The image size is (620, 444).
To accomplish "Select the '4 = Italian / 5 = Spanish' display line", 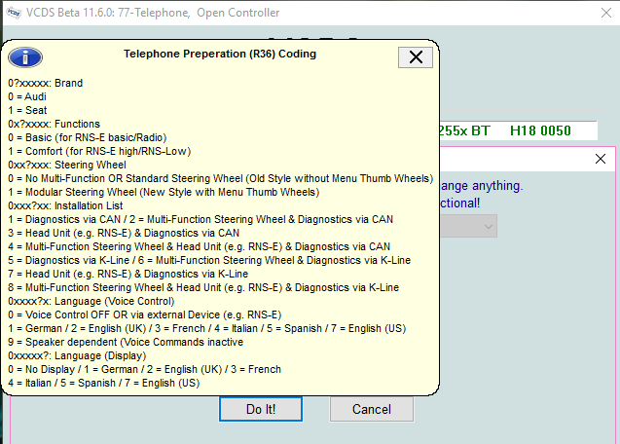I will pyautogui.click(x=103, y=383).
